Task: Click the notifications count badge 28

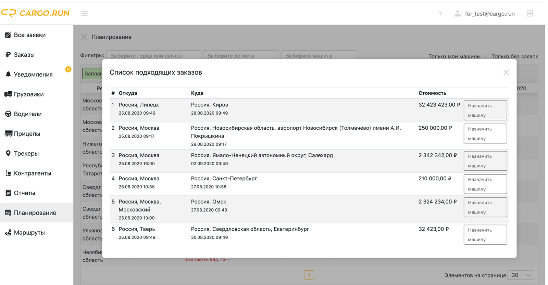Action: (x=68, y=69)
